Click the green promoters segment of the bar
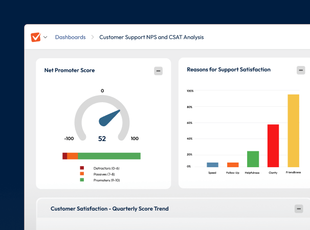310x230 pixels. [109, 156]
